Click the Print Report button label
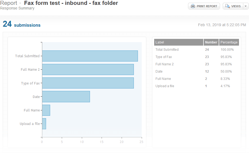249x153 pixels. pos(207,6)
